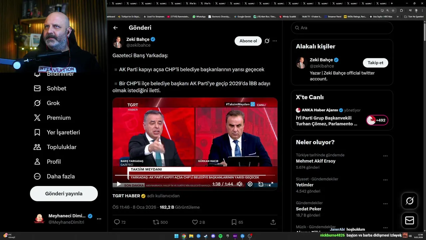Open the Yetimler trend

coord(305,185)
